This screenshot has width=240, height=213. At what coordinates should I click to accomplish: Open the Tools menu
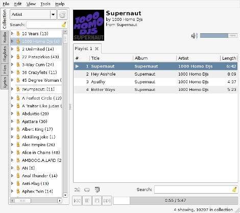tap(45, 4)
